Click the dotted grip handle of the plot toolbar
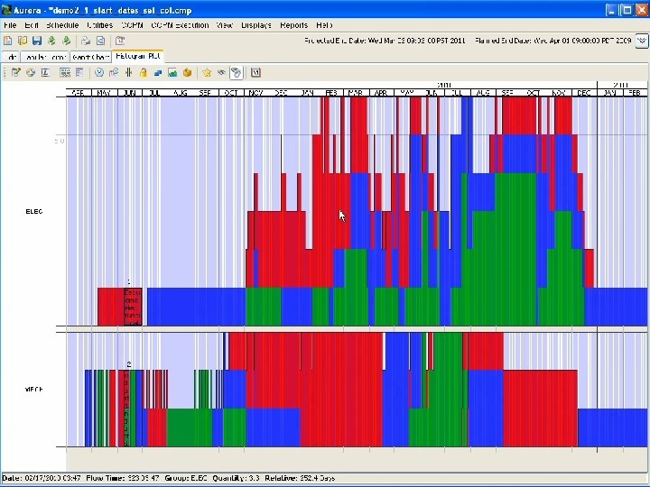The width and height of the screenshot is (650, 487). 5,73
